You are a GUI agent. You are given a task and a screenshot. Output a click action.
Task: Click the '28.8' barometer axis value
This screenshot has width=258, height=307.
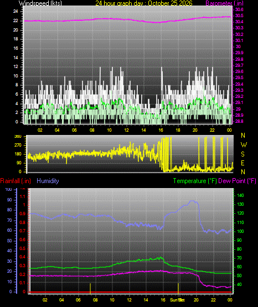pos(239,121)
